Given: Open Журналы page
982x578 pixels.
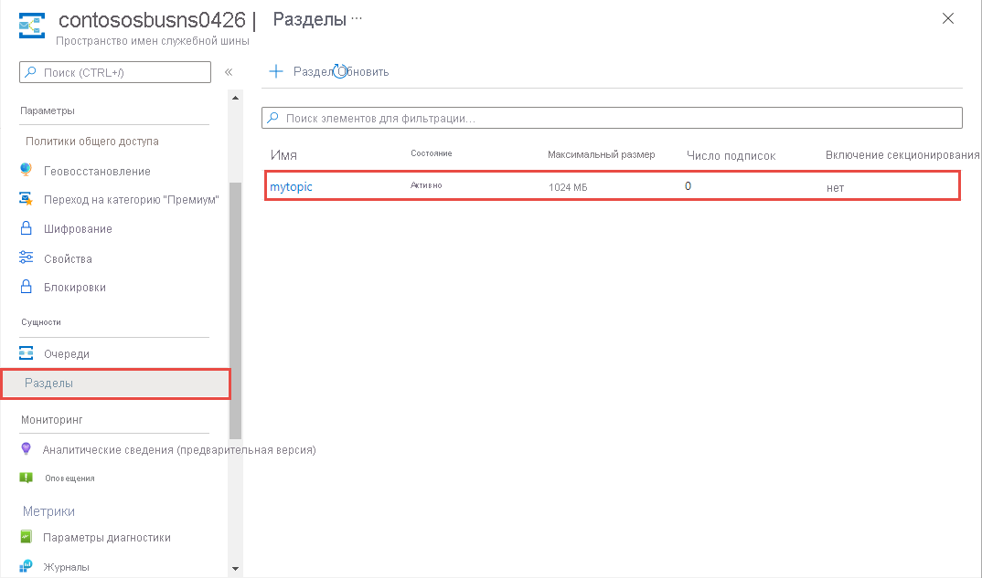Looking at the screenshot, I should pos(66,567).
